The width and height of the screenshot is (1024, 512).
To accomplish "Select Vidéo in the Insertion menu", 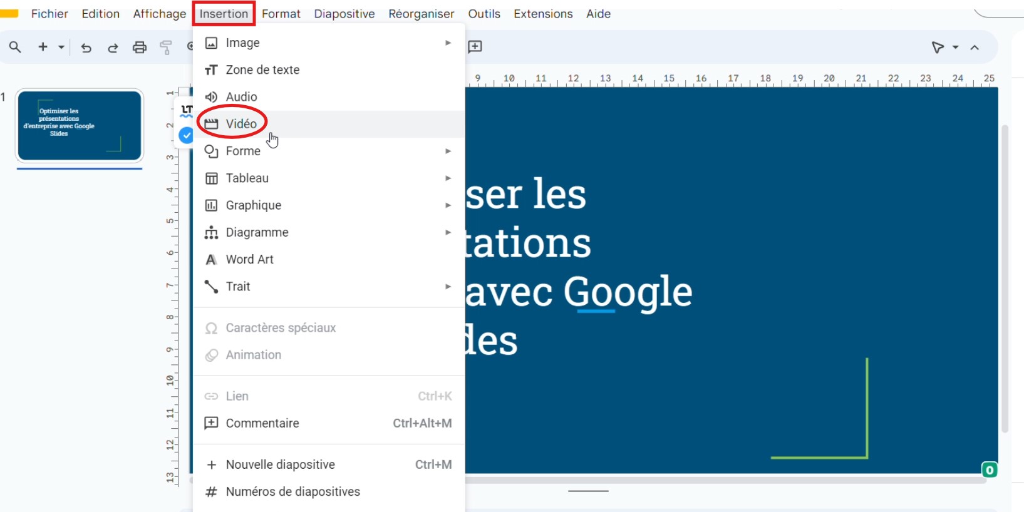I will (329, 124).
